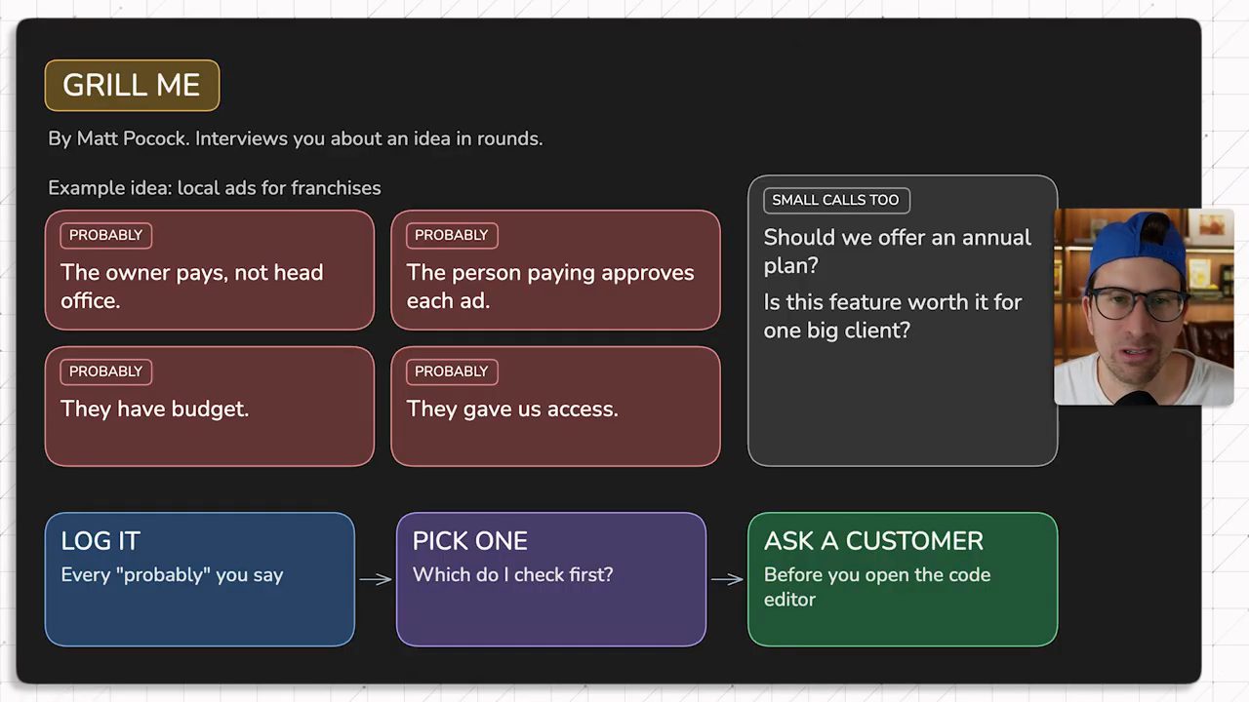Click the presenter webcam video thumbnail

[x=1144, y=306]
